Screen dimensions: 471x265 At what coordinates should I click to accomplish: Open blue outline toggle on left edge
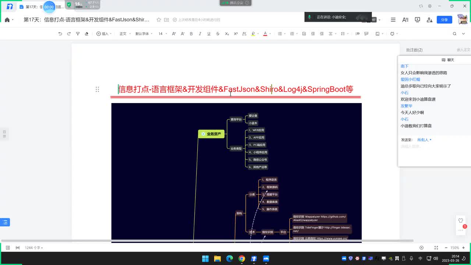pyautogui.click(x=5, y=222)
